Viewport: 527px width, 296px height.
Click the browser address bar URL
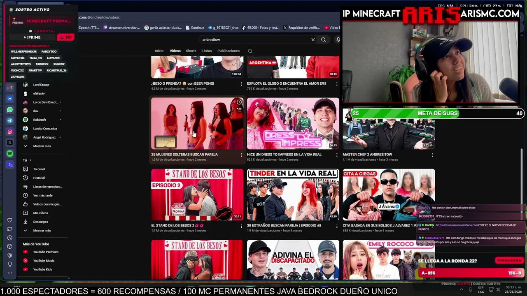coord(99,17)
